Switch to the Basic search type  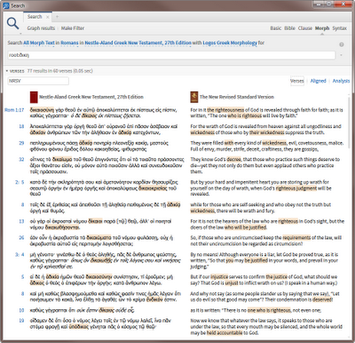pyautogui.click(x=275, y=28)
